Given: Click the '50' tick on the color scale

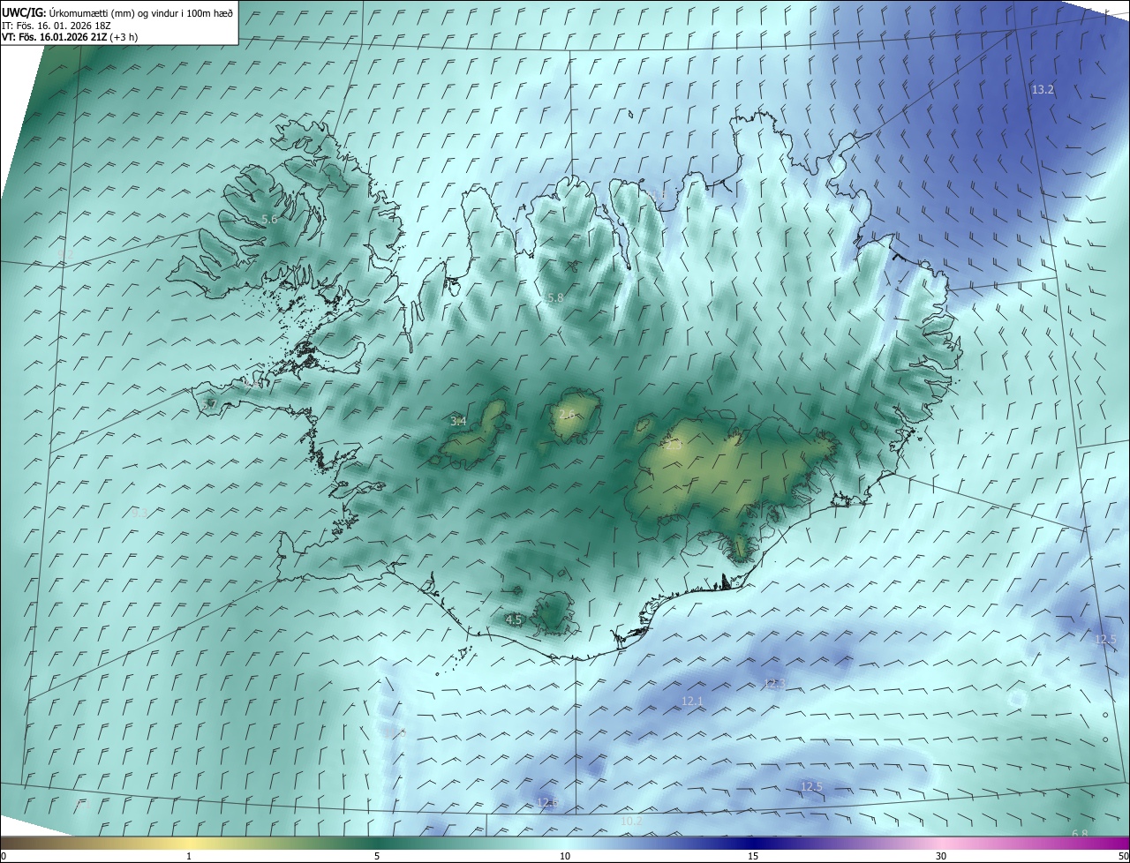Looking at the screenshot, I should [x=1123, y=856].
